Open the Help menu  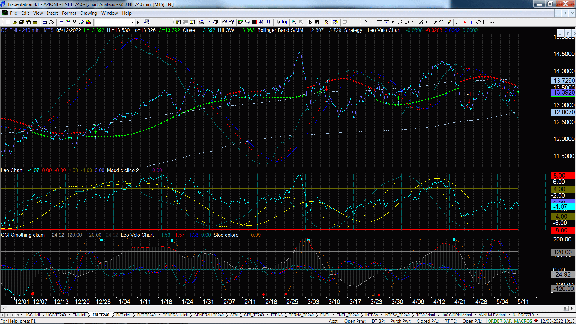point(127,13)
